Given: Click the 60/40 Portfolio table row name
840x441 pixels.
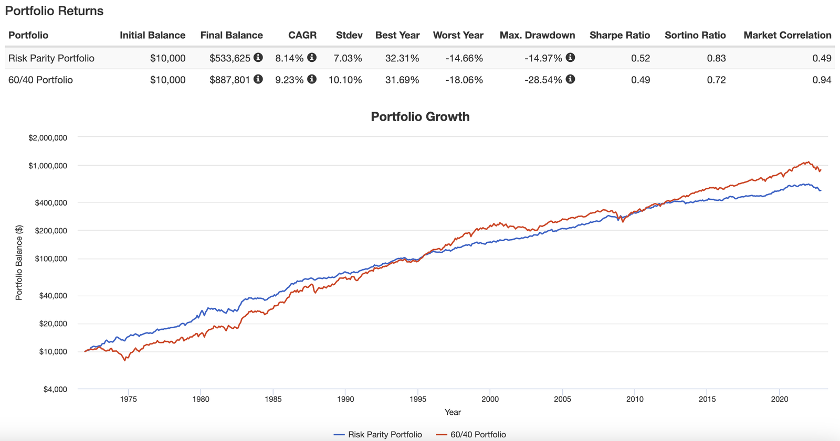Looking at the screenshot, I should tap(40, 80).
